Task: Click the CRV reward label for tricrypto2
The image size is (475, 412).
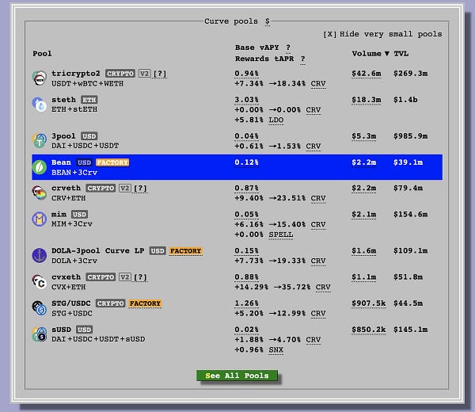Action: [x=318, y=84]
